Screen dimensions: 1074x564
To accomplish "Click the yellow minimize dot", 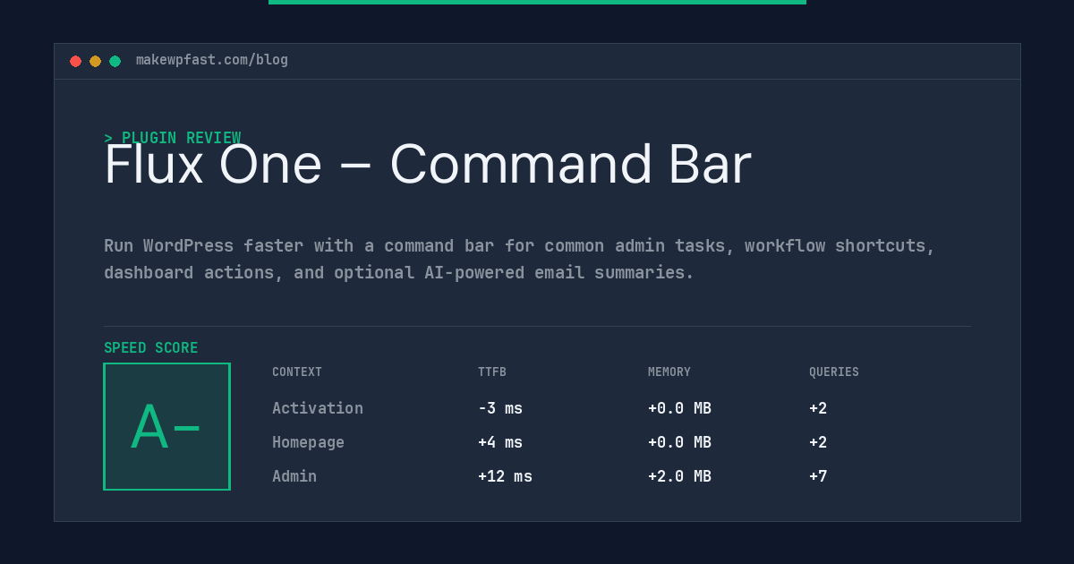I will pyautogui.click(x=95, y=61).
